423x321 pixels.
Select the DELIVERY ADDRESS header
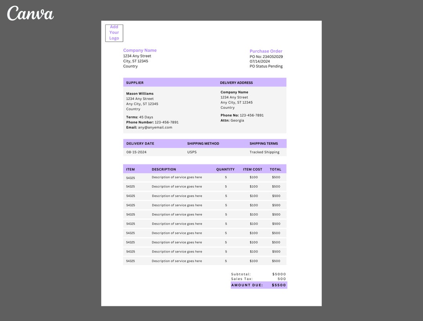(236, 83)
